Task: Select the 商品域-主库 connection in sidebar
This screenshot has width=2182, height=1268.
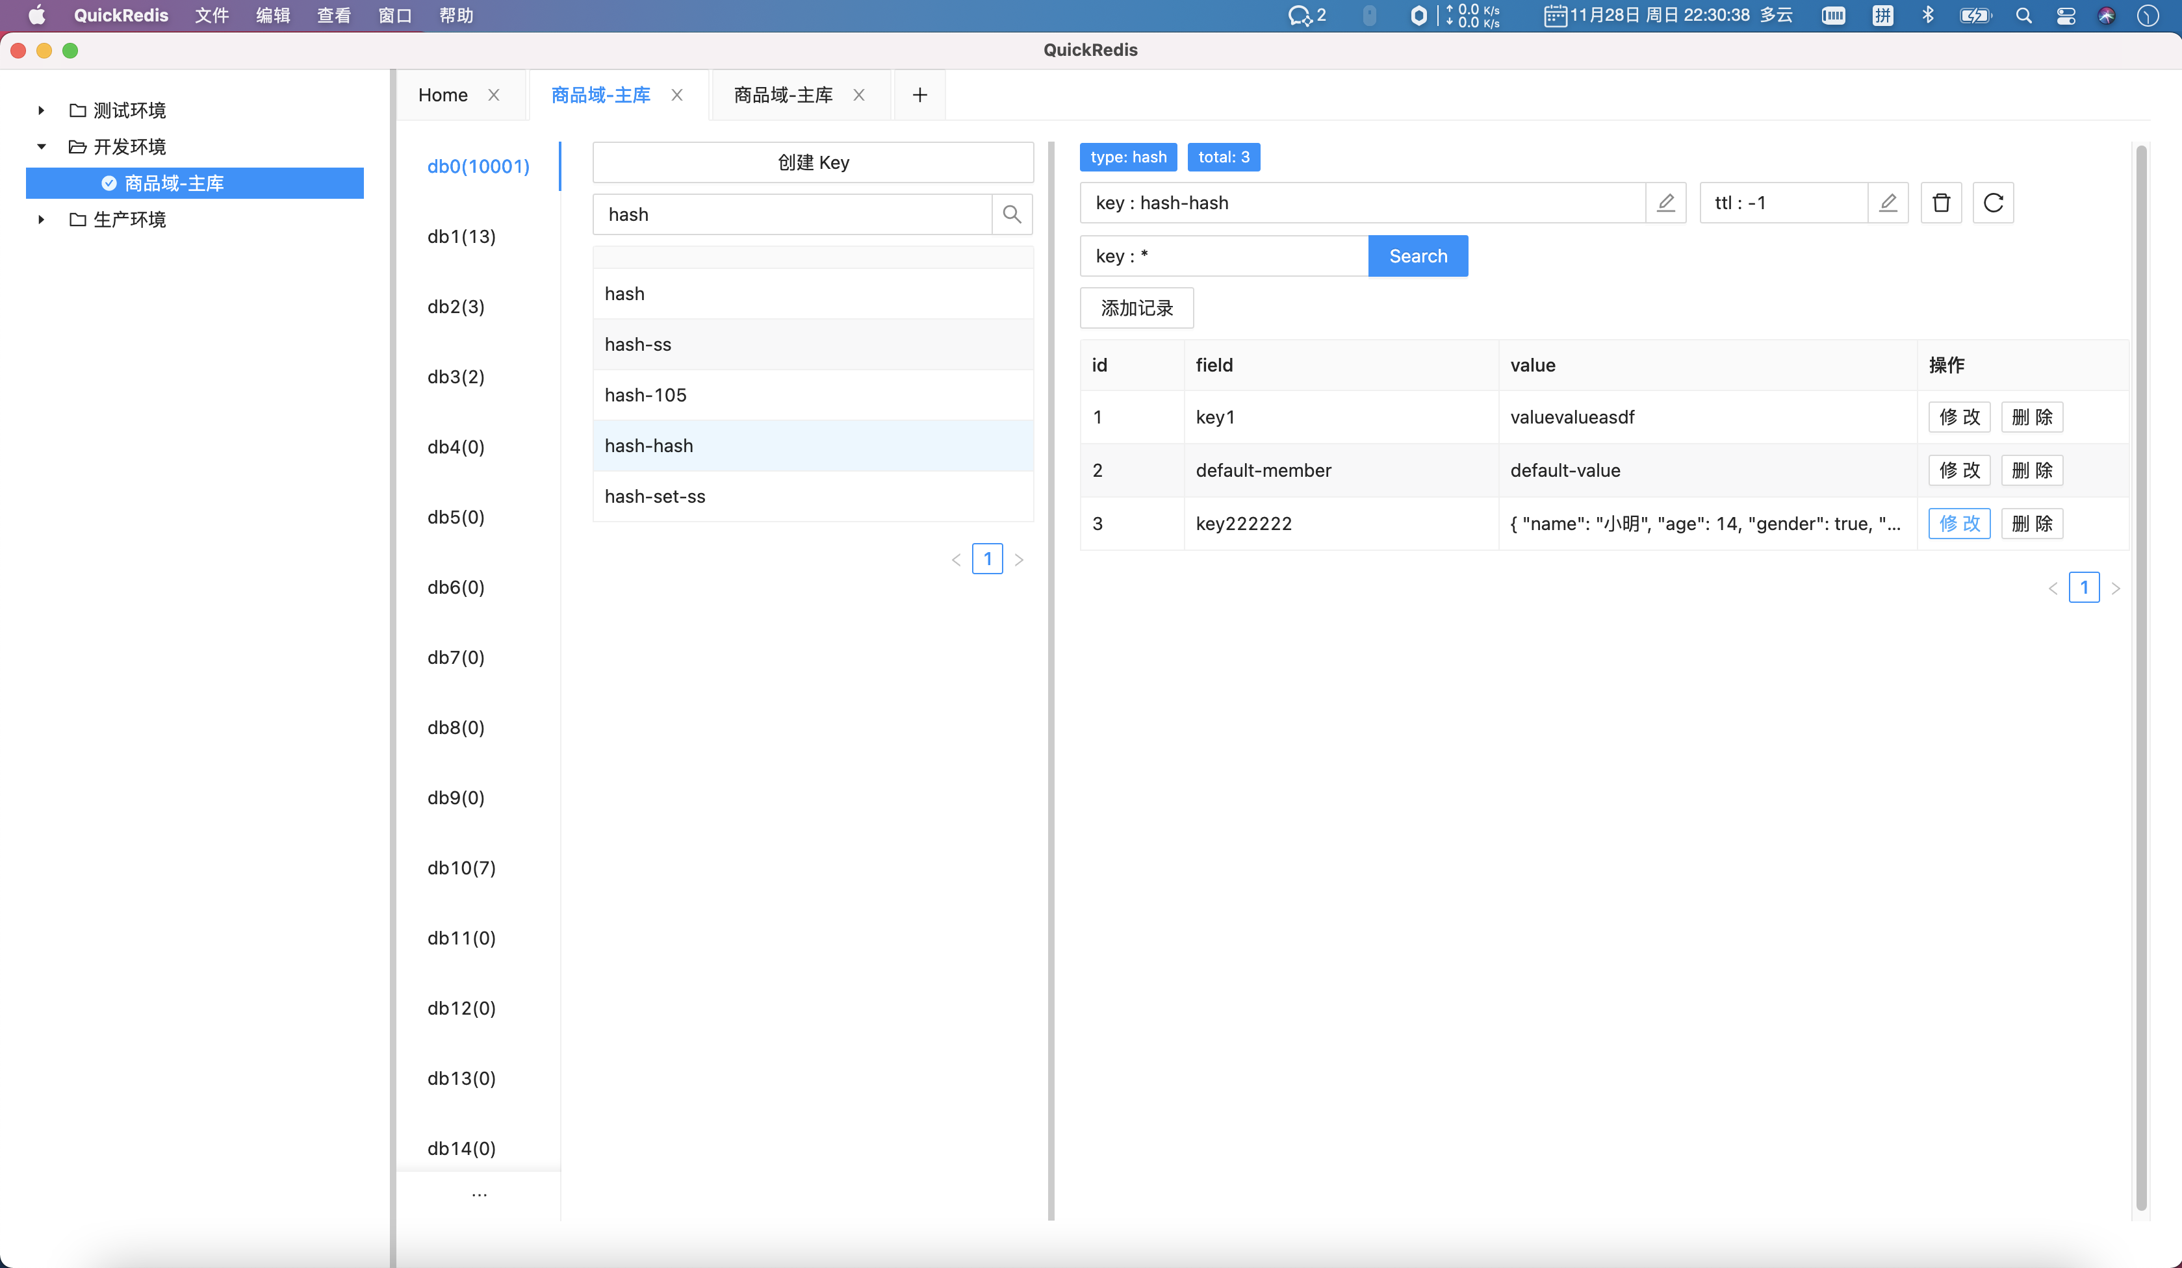Action: pos(173,183)
